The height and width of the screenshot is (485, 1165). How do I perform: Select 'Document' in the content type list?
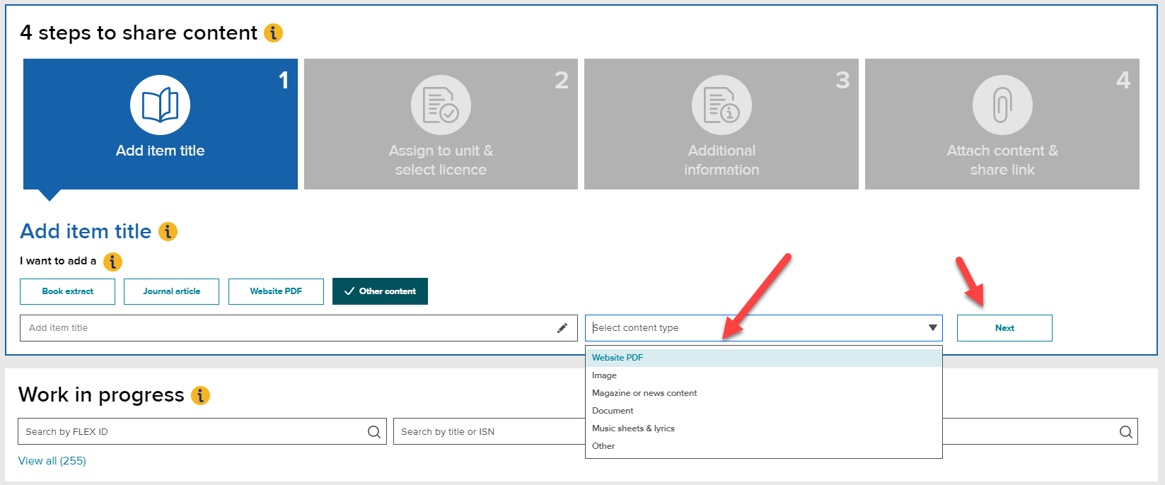coord(764,411)
